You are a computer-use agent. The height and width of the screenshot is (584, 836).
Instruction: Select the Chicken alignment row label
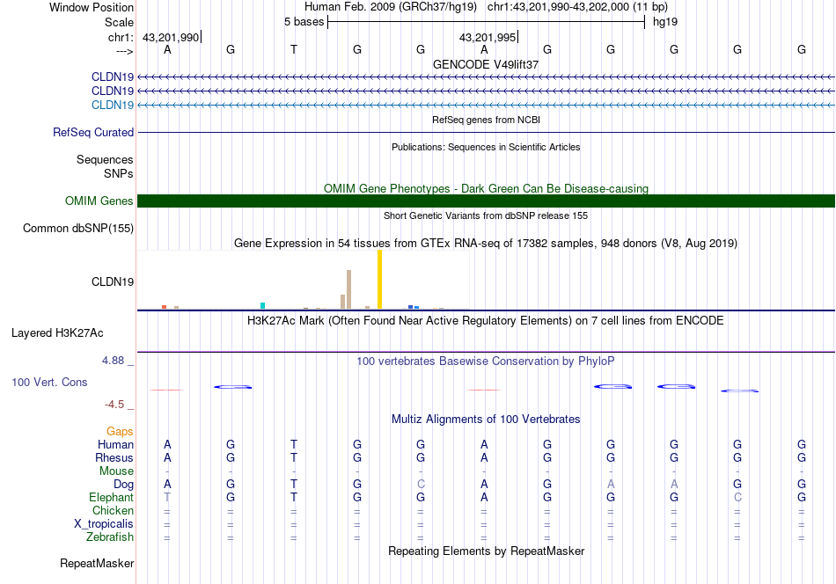pos(113,510)
